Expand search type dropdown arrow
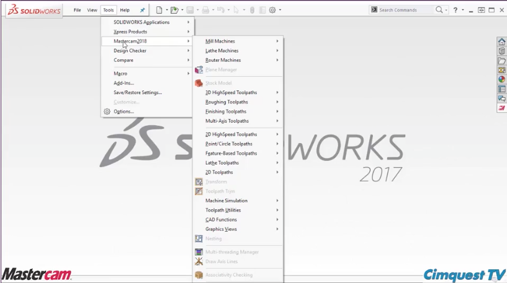 point(446,10)
